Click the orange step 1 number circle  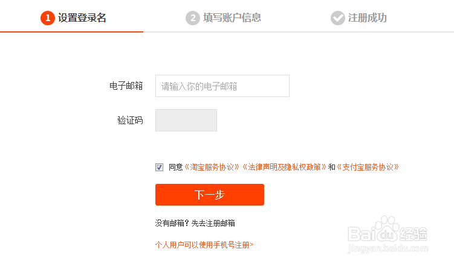click(x=48, y=18)
